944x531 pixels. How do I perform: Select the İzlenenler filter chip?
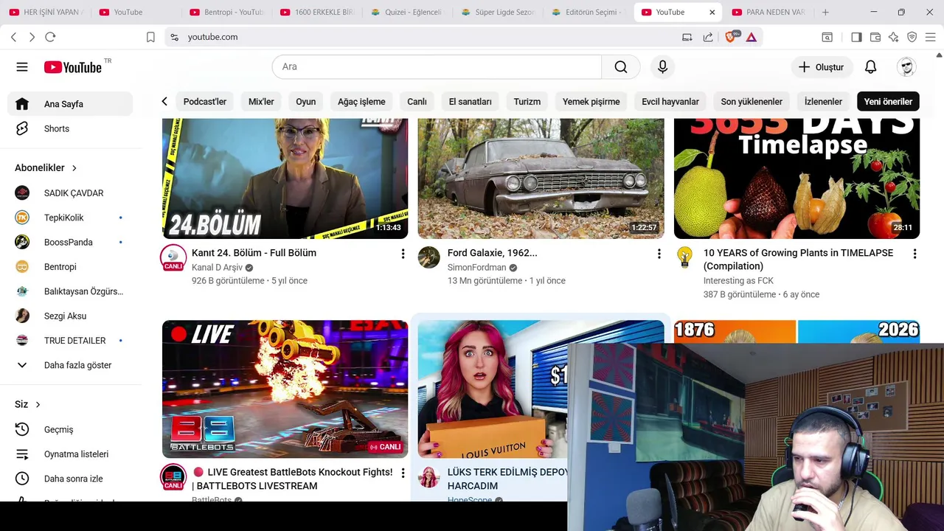pos(823,102)
